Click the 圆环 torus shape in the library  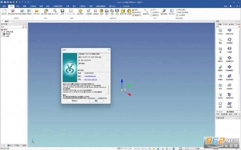pyautogui.click(x=220, y=103)
